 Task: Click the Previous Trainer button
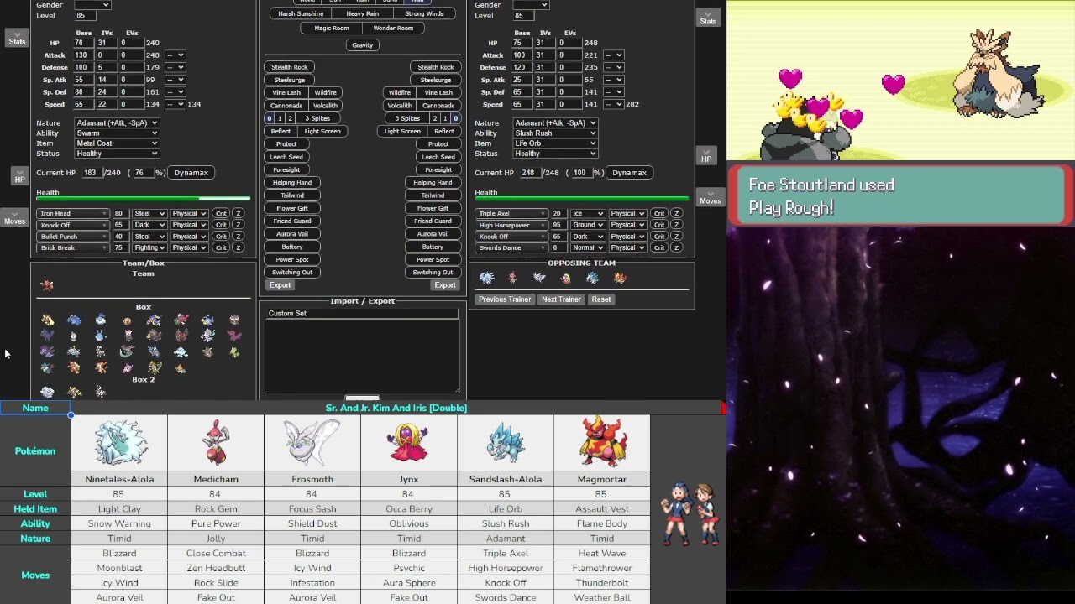pos(505,299)
